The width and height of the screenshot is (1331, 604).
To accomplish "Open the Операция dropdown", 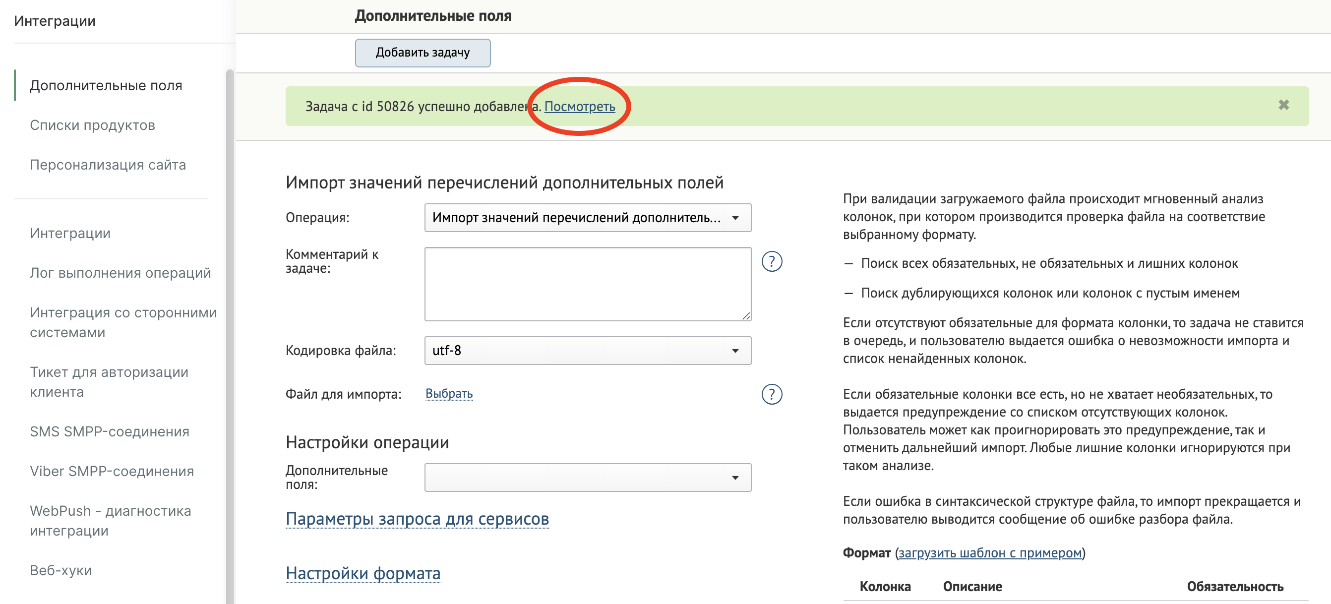I will [x=588, y=218].
